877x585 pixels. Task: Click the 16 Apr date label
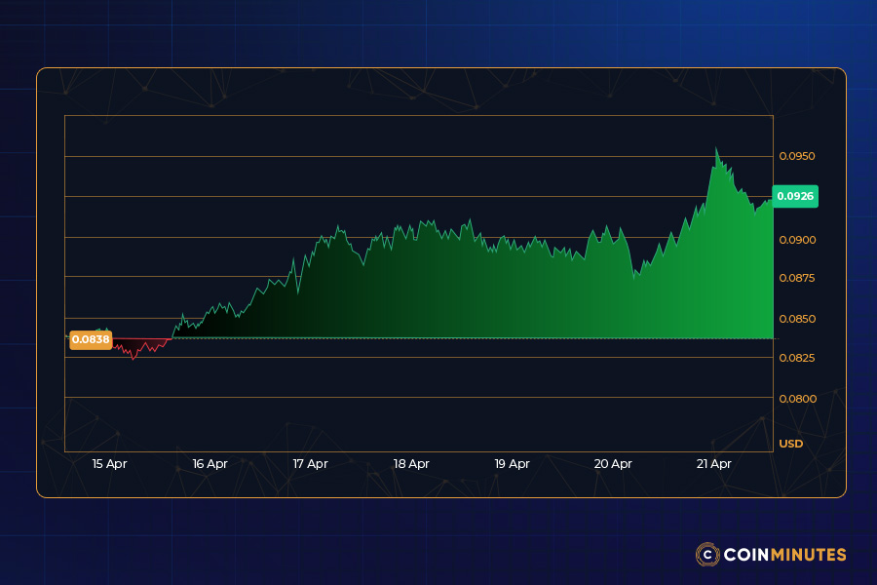point(210,464)
